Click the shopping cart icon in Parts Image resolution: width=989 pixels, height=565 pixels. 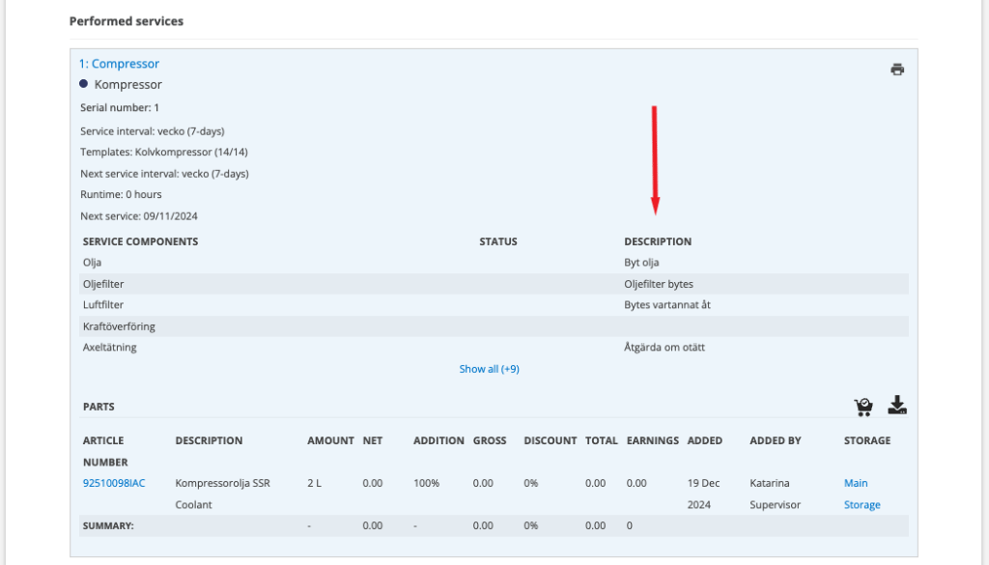point(863,407)
